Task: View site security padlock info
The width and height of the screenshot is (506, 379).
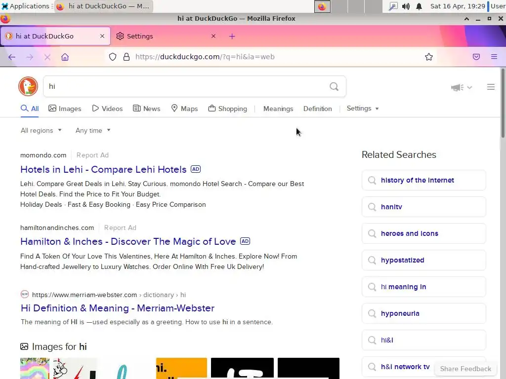Action: coord(126,57)
